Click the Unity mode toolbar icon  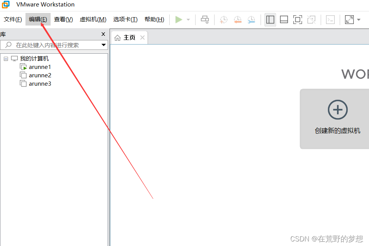coord(311,19)
